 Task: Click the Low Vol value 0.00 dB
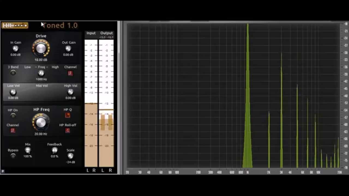coord(13,98)
